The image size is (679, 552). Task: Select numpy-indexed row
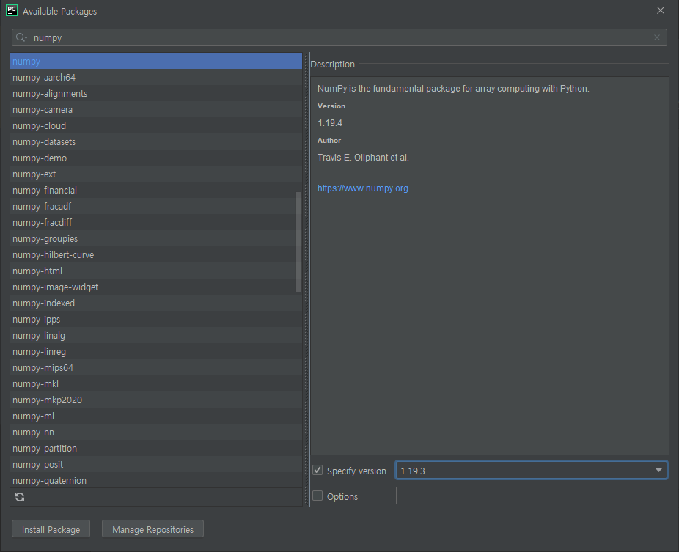pos(156,303)
